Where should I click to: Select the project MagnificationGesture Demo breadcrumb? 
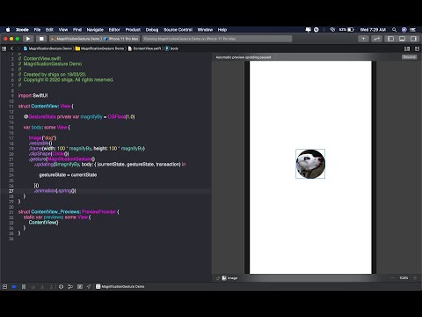[47, 48]
